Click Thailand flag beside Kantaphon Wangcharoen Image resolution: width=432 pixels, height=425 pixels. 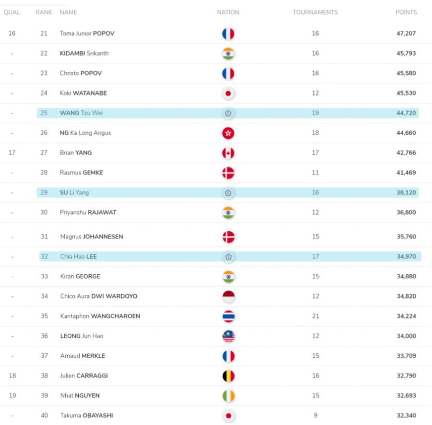(x=228, y=317)
